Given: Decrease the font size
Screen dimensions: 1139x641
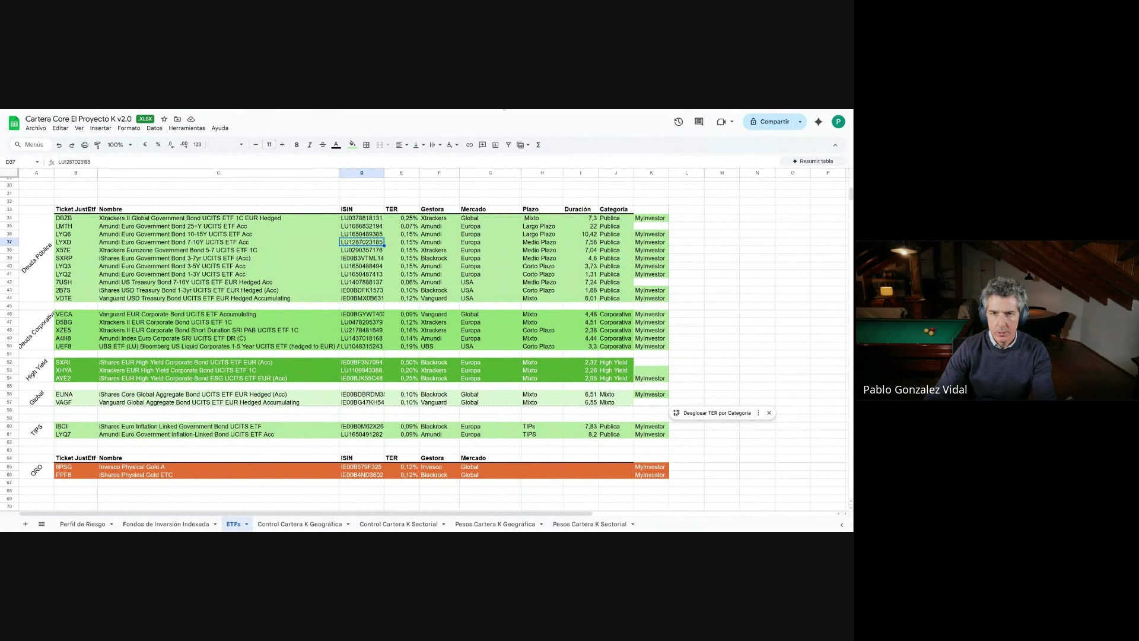Looking at the screenshot, I should 256,145.
